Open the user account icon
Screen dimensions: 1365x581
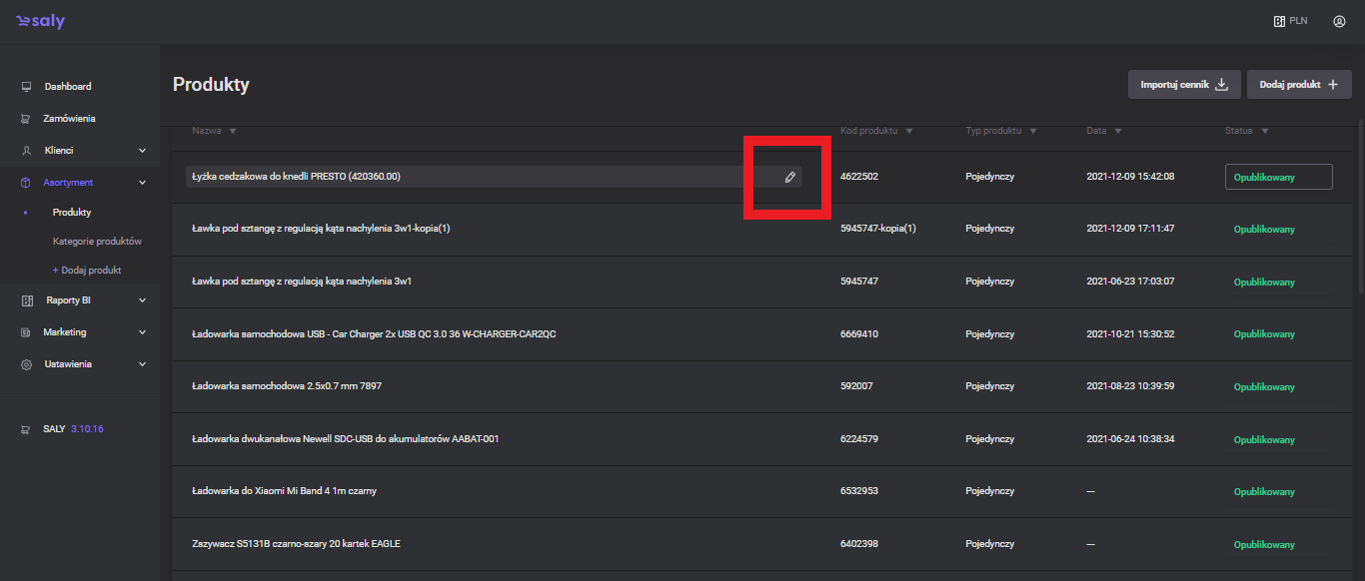pyautogui.click(x=1339, y=21)
